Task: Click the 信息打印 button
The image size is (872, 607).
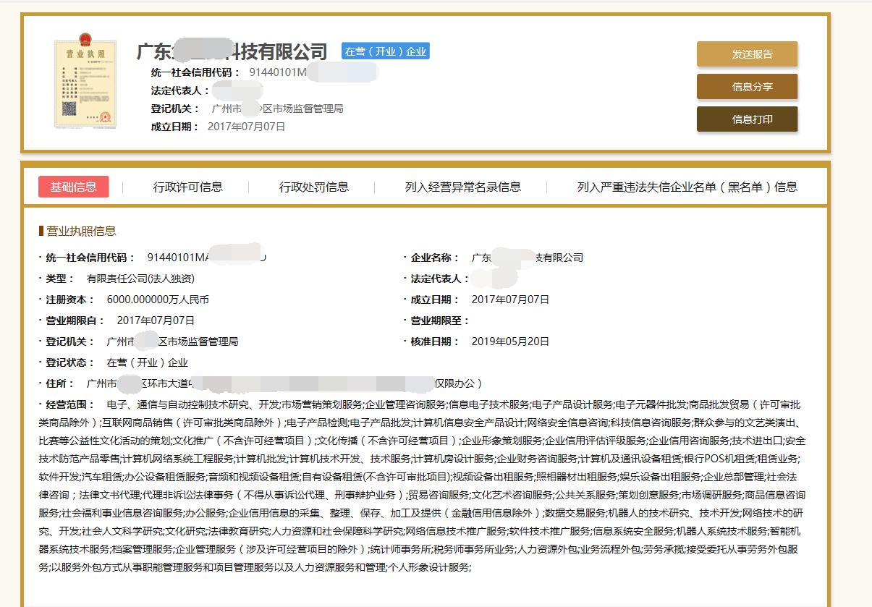Action: tap(747, 119)
